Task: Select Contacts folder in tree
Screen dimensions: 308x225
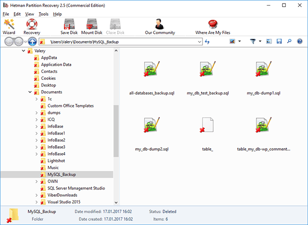Action: [x=49, y=72]
